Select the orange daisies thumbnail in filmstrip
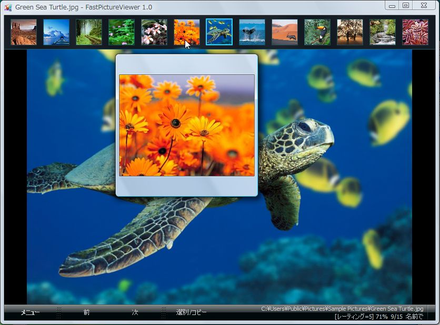The width and height of the screenshot is (440, 325). click(187, 32)
